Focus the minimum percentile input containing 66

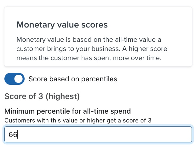(x=98, y=134)
